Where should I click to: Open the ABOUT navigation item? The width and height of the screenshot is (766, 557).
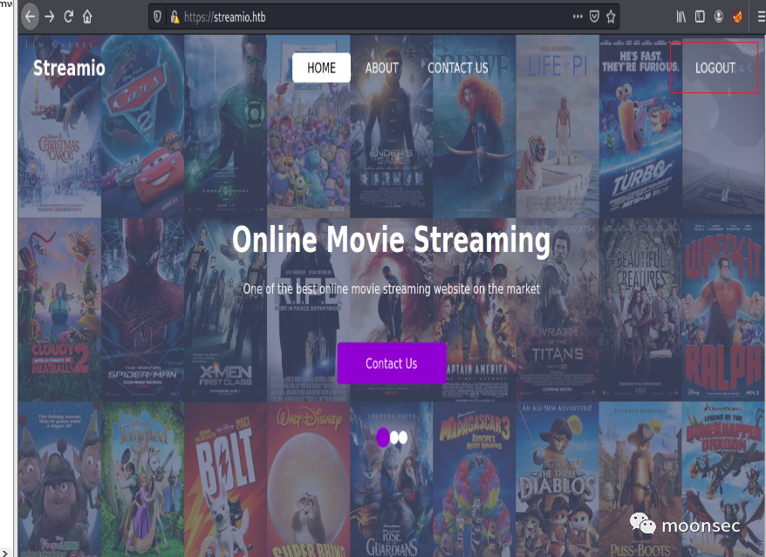click(382, 68)
